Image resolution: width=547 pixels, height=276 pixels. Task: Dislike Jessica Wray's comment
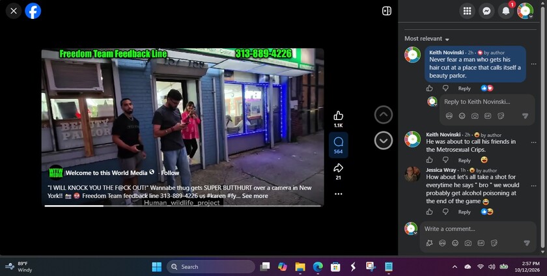[445, 212]
